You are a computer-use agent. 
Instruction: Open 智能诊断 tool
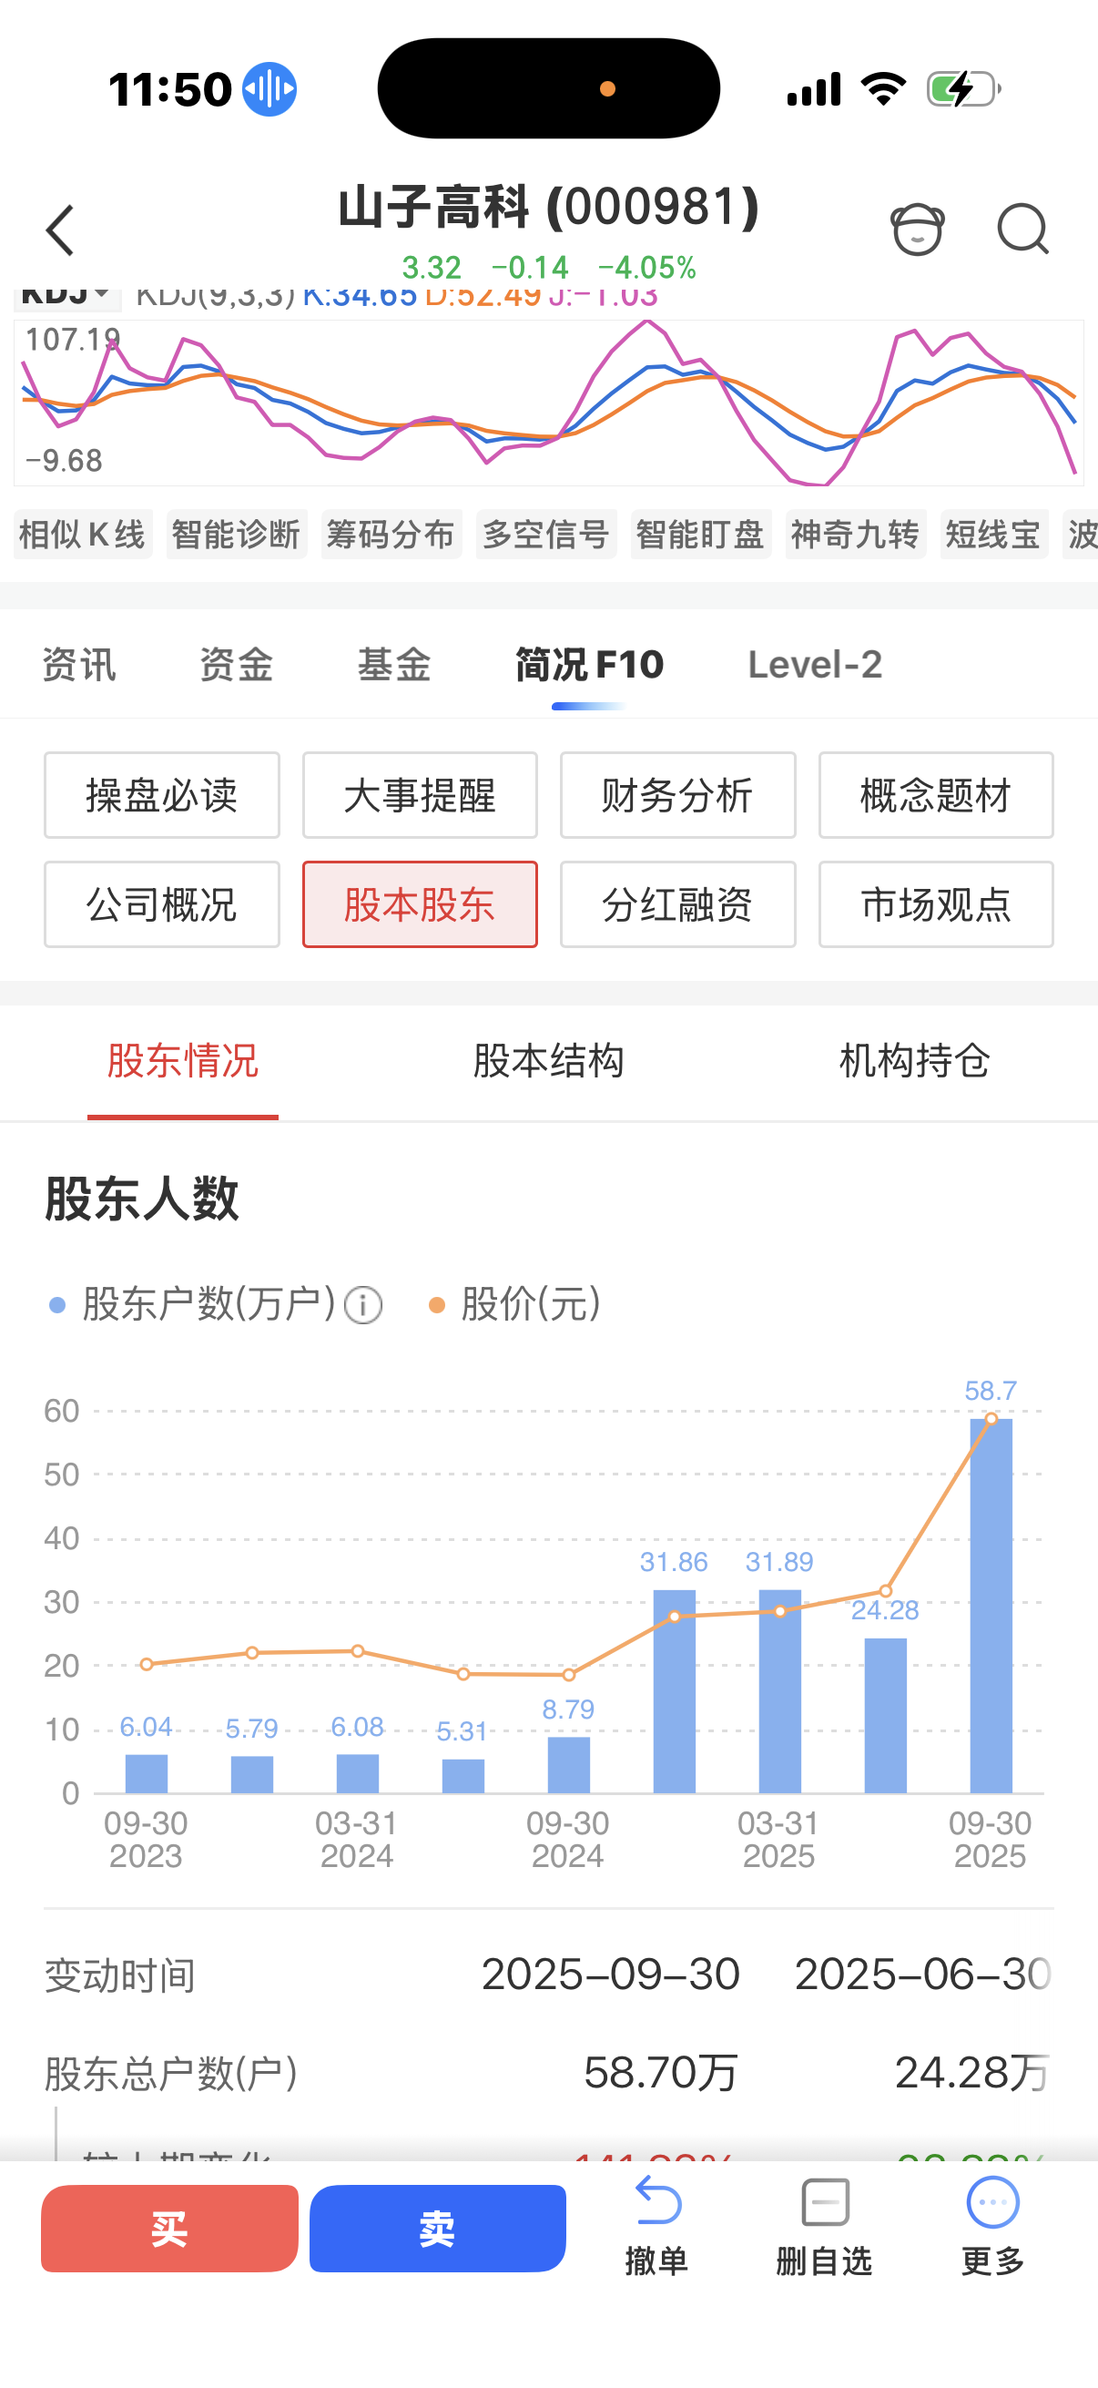point(237,534)
